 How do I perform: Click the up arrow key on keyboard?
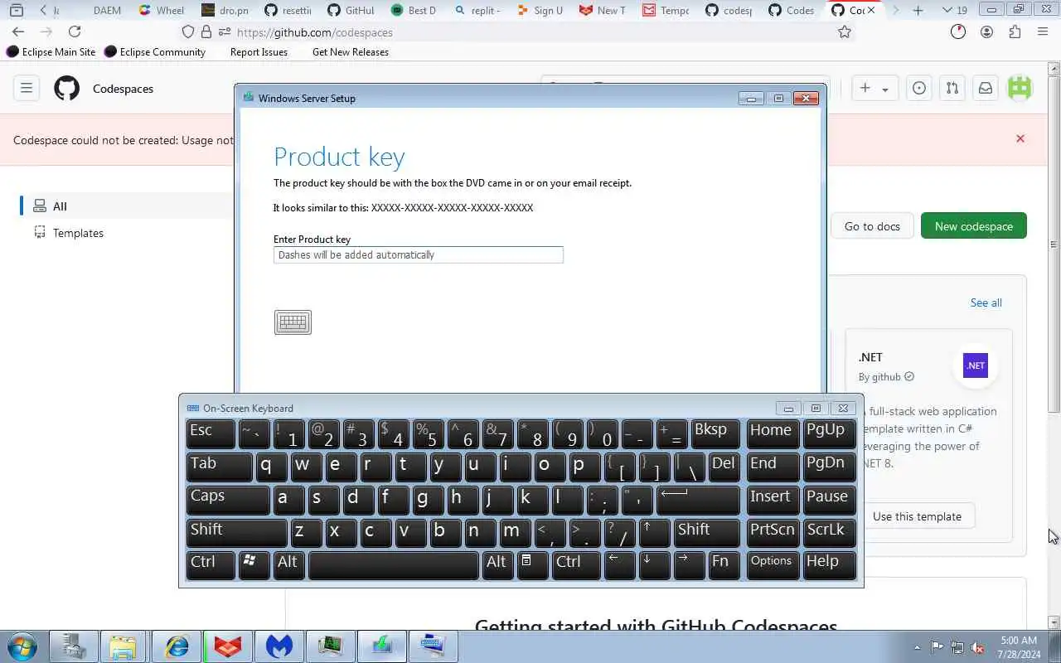point(654,533)
